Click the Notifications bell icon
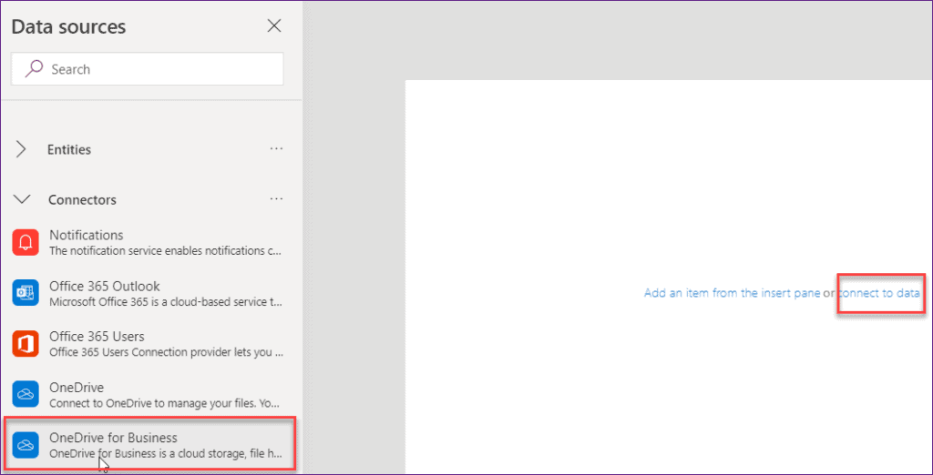This screenshot has width=933, height=475. tap(26, 242)
